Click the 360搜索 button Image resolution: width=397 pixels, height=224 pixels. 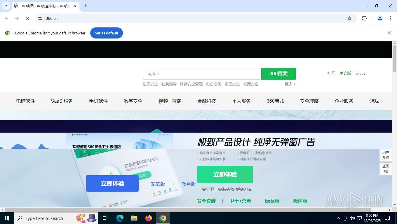278,74
